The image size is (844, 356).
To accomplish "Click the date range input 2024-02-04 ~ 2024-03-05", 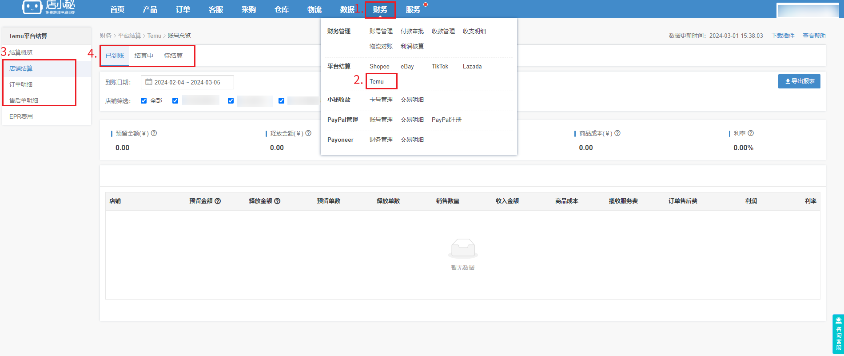I will tap(187, 82).
